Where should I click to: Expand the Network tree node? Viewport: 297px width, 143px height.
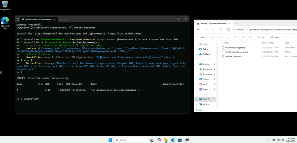point(197,104)
